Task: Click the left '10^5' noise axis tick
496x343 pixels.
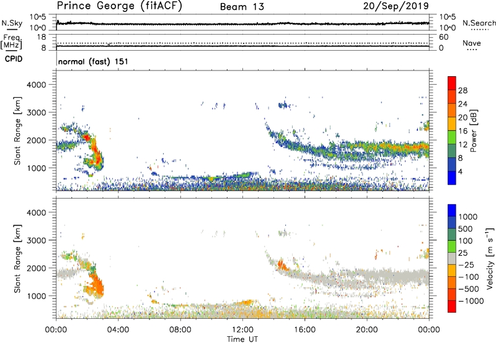Action: tap(38, 17)
